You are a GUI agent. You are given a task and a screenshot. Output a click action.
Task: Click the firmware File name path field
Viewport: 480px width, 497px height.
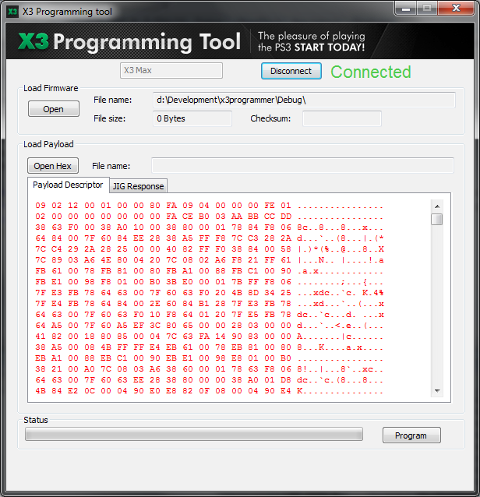(x=304, y=100)
